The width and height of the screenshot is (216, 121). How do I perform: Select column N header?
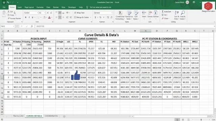[x=145, y=31]
